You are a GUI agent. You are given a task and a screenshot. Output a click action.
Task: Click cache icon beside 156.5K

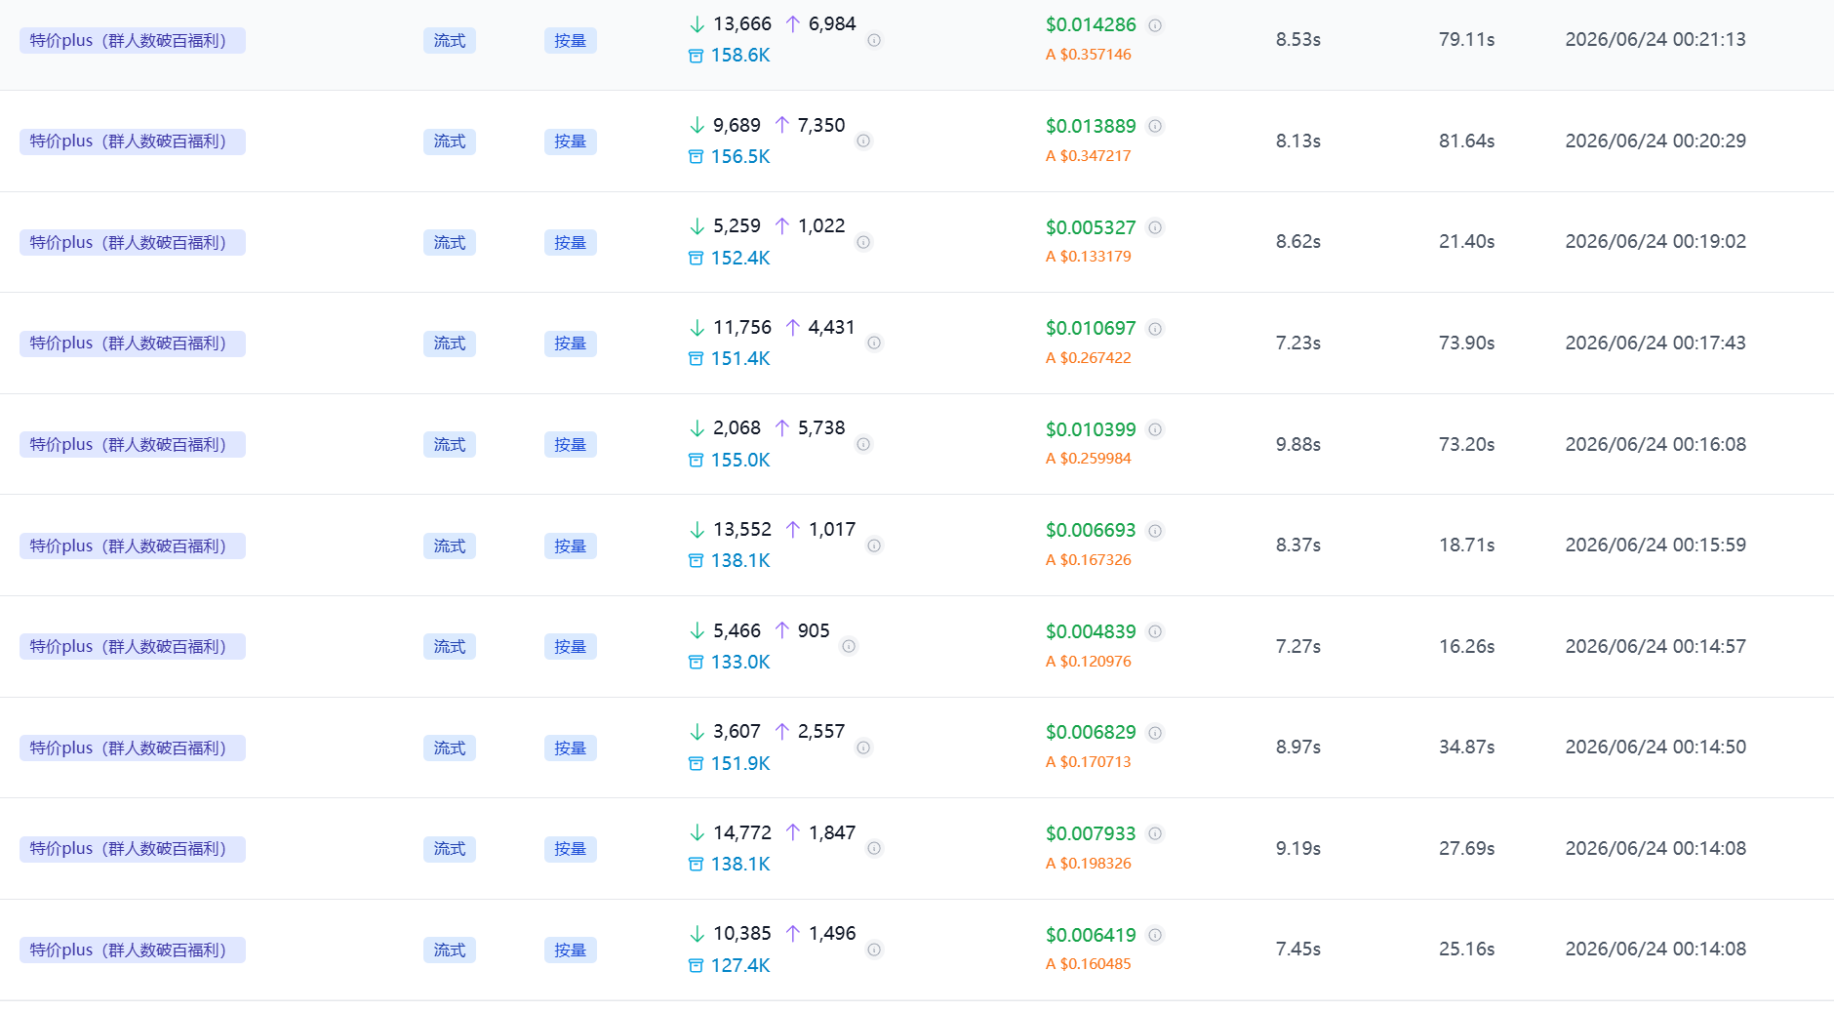point(696,157)
